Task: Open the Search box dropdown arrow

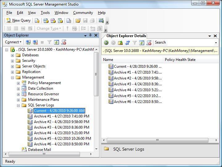Action: click(216, 43)
